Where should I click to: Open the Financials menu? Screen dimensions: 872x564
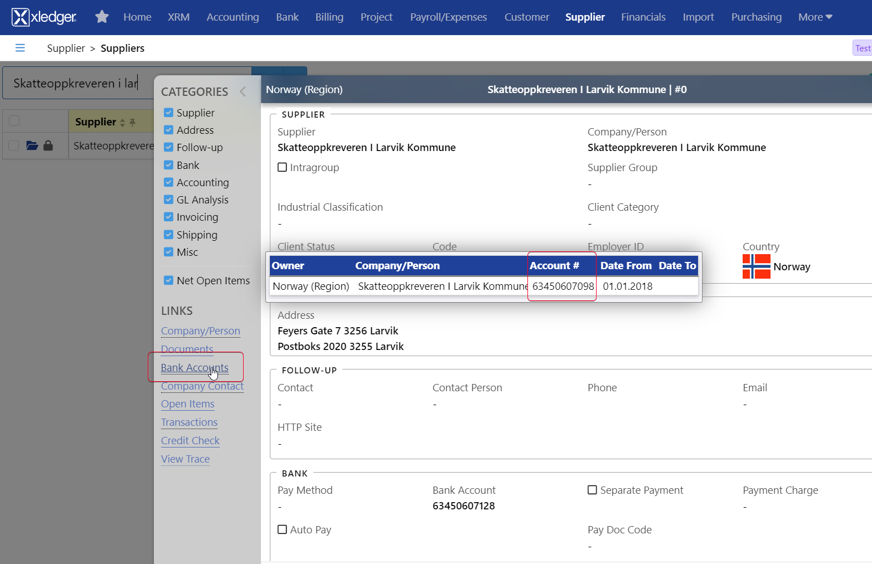[643, 17]
